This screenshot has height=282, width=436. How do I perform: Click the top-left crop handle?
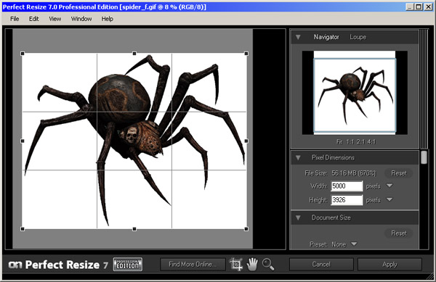(x=23, y=54)
